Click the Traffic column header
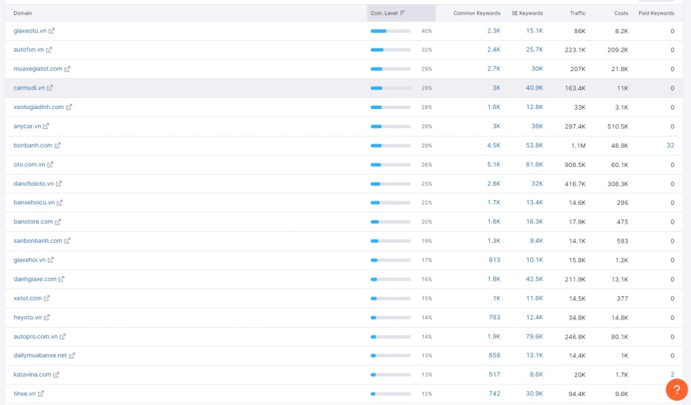Screen dimensions: 691x405 coord(577,13)
